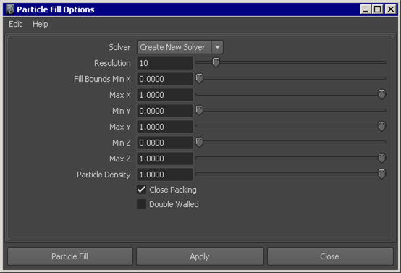Minimize the Particle Fill Options window
The height and width of the screenshot is (273, 401).
point(366,9)
